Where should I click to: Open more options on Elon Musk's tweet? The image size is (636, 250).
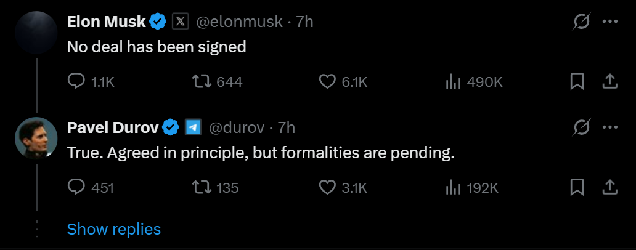(609, 22)
